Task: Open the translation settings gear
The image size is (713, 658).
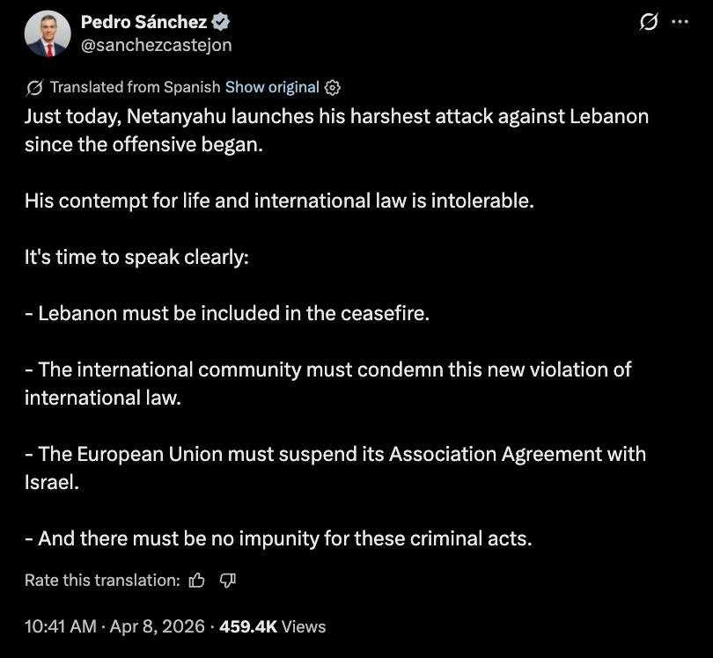Action: tap(332, 87)
